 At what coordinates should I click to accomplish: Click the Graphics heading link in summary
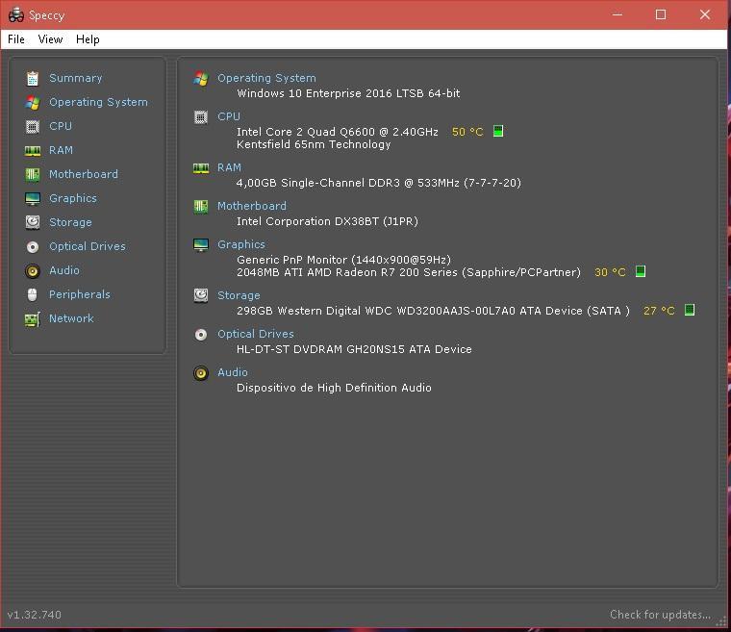tap(241, 244)
